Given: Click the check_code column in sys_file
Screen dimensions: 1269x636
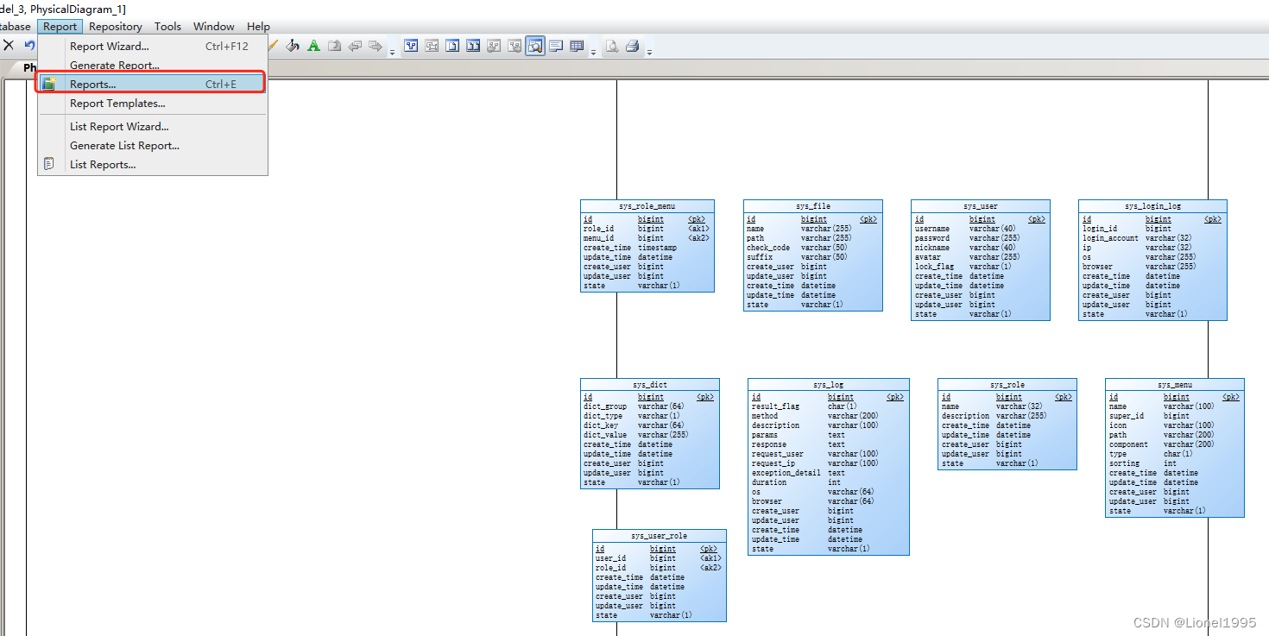Looking at the screenshot, I should 768,248.
